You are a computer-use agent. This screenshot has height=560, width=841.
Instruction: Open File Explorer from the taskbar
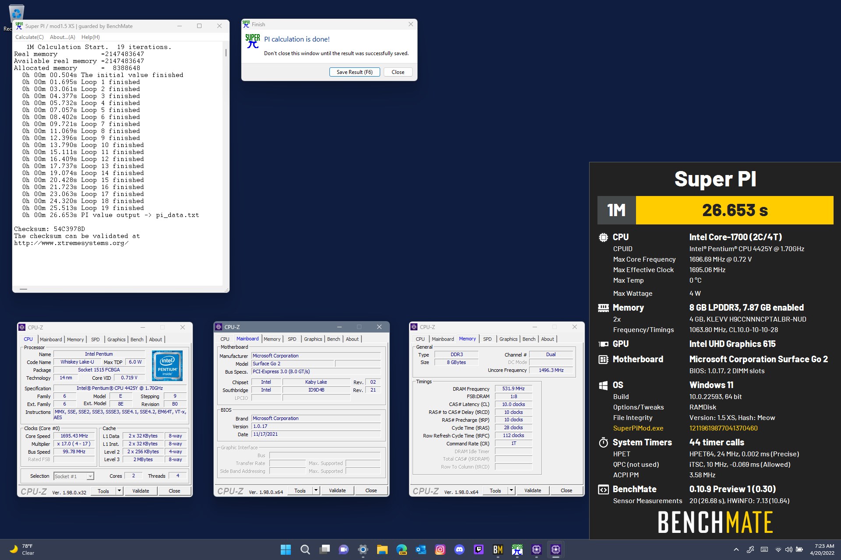pos(382,549)
